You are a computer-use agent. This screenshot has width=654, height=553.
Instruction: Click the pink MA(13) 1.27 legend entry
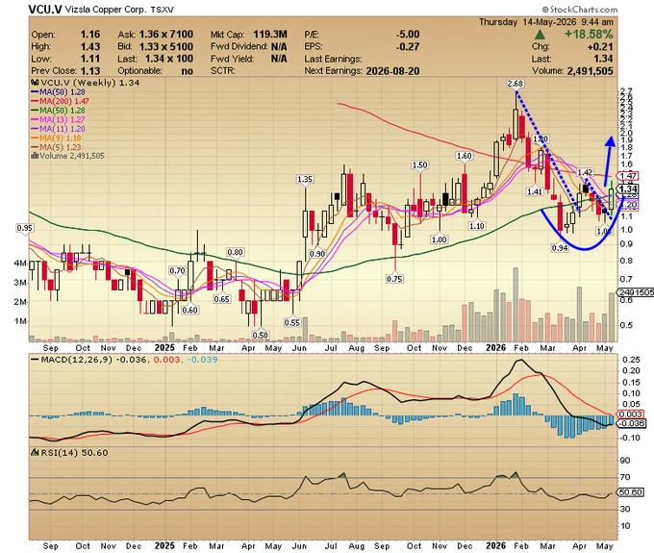point(58,119)
